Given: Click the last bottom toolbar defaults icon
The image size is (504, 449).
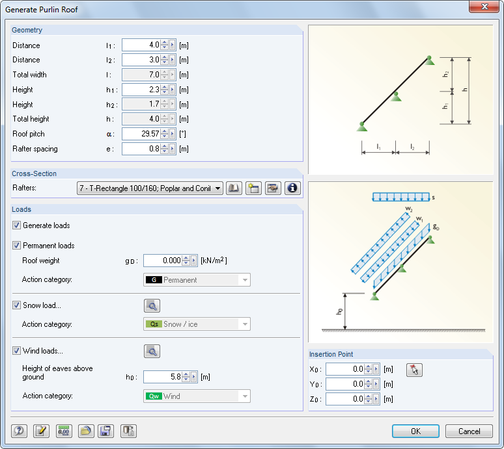Looking at the screenshot, I should click(x=128, y=431).
